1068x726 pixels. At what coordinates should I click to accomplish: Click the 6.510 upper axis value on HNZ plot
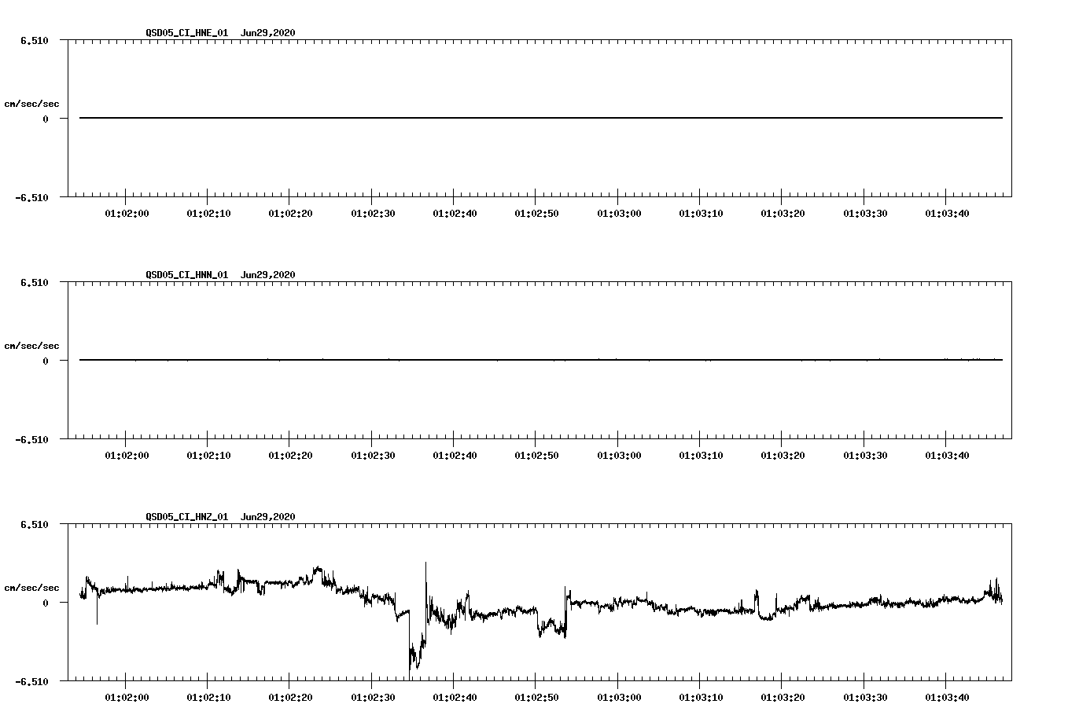pos(35,524)
